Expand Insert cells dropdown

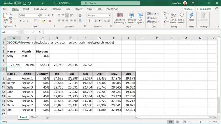(x=158, y=14)
